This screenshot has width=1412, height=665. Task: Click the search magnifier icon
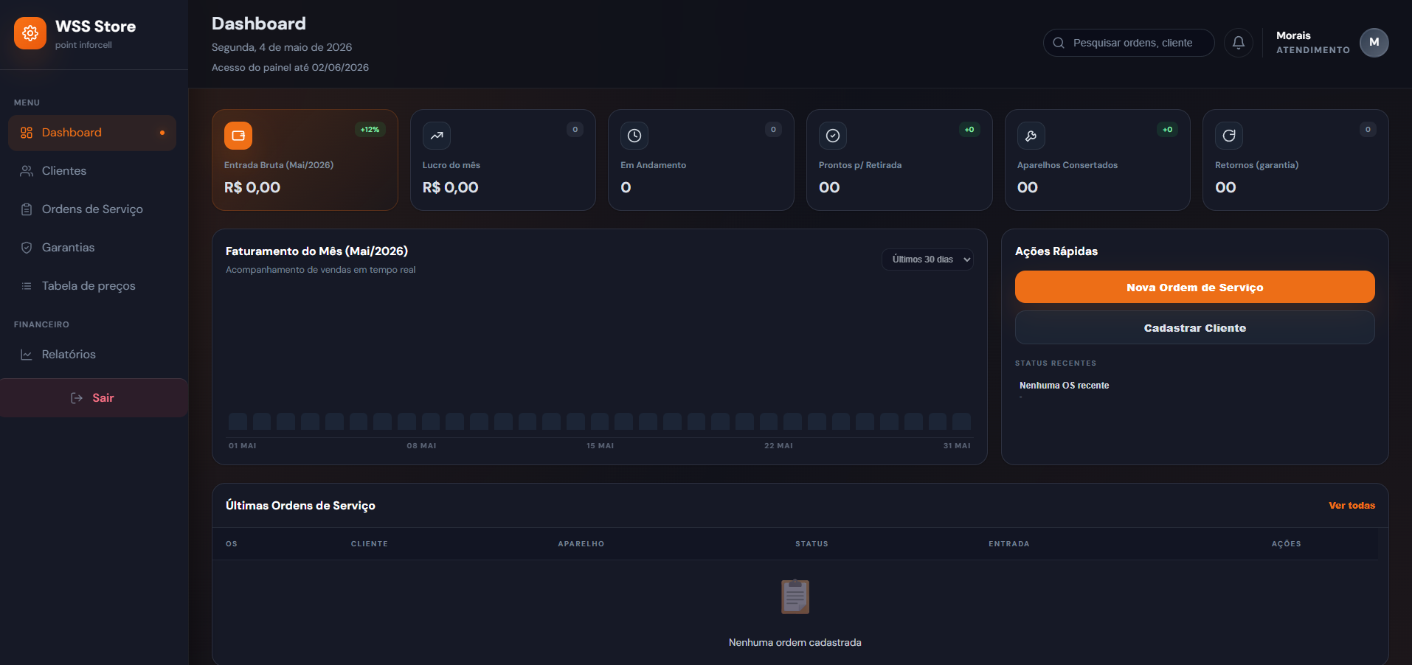click(1059, 43)
